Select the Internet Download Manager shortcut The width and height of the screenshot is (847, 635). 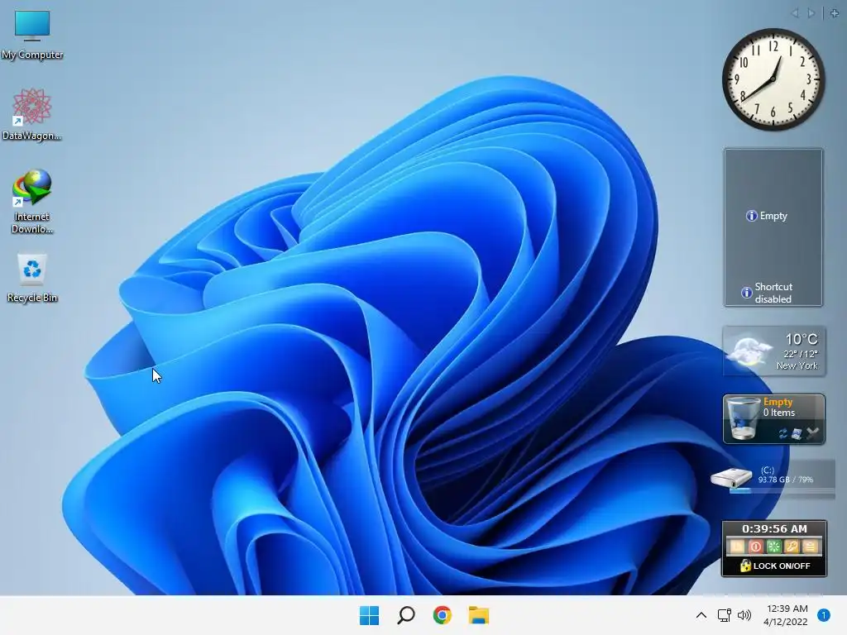(32, 202)
